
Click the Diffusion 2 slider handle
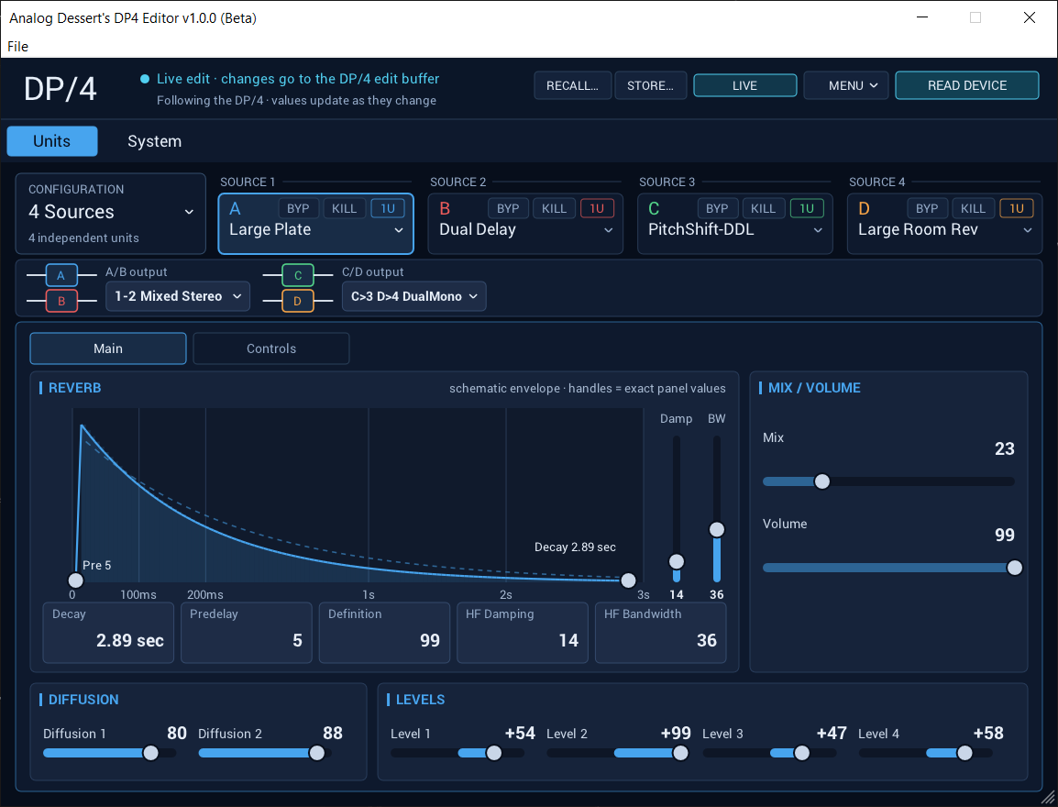click(316, 753)
